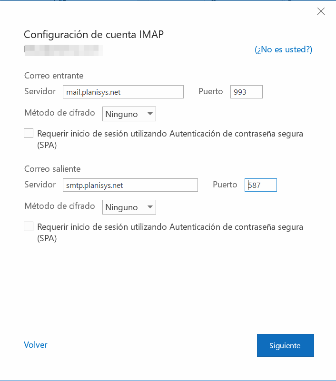Screen dimensions: 336x381
Task: Click the outgoing mail SPA label text
Action: click(170, 233)
